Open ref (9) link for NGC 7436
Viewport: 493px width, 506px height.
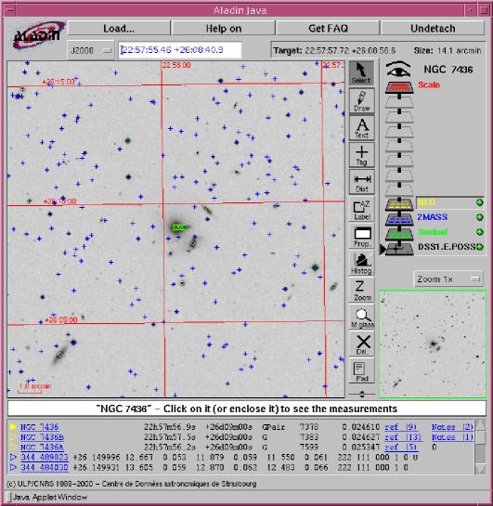(401, 427)
